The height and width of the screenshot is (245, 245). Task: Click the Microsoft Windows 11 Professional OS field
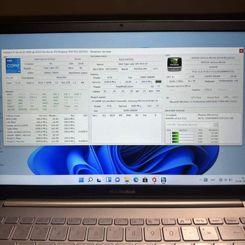pos(203,101)
